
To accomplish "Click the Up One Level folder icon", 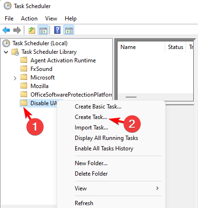I will [x=32, y=30].
